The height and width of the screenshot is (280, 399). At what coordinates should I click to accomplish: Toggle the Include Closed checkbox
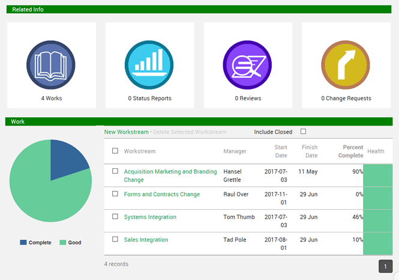pos(303,132)
